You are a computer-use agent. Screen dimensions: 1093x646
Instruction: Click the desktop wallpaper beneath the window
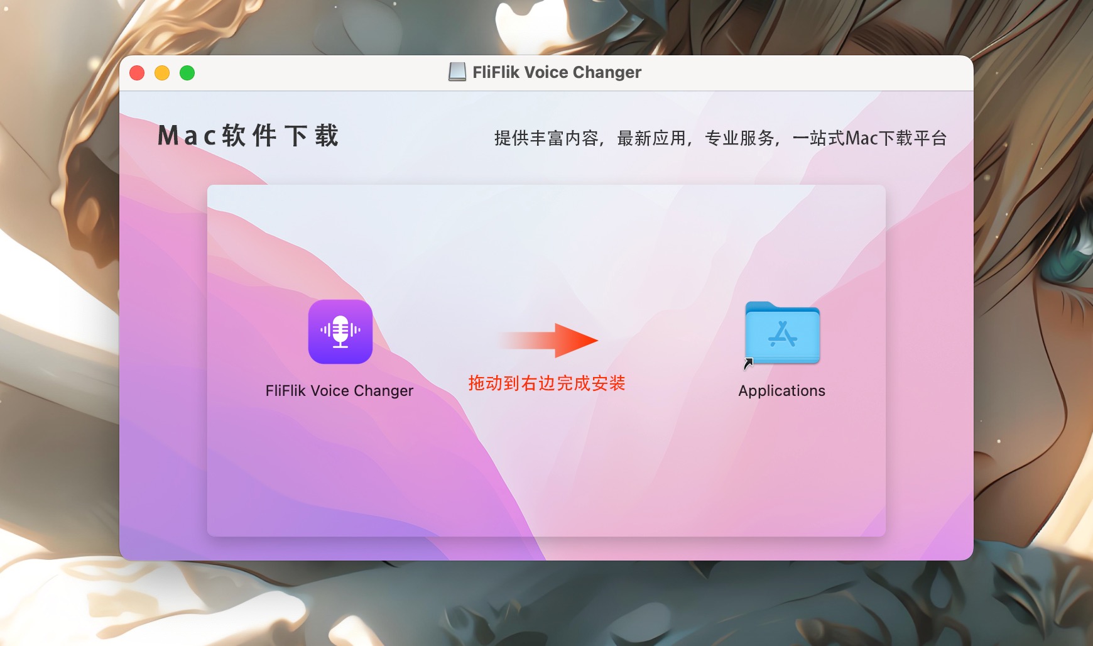pyautogui.click(x=546, y=603)
